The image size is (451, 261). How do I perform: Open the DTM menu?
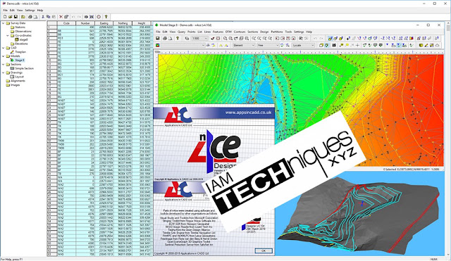pyautogui.click(x=228, y=32)
